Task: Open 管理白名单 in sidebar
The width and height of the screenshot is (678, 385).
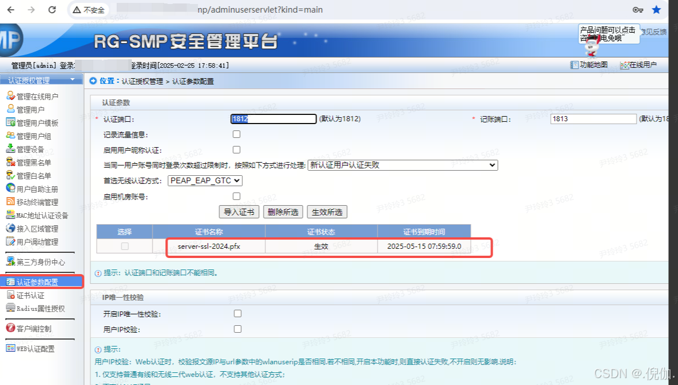Action: [x=29, y=176]
